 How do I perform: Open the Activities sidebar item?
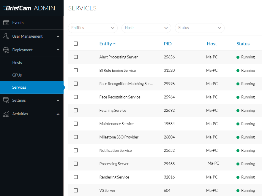(x=32, y=114)
